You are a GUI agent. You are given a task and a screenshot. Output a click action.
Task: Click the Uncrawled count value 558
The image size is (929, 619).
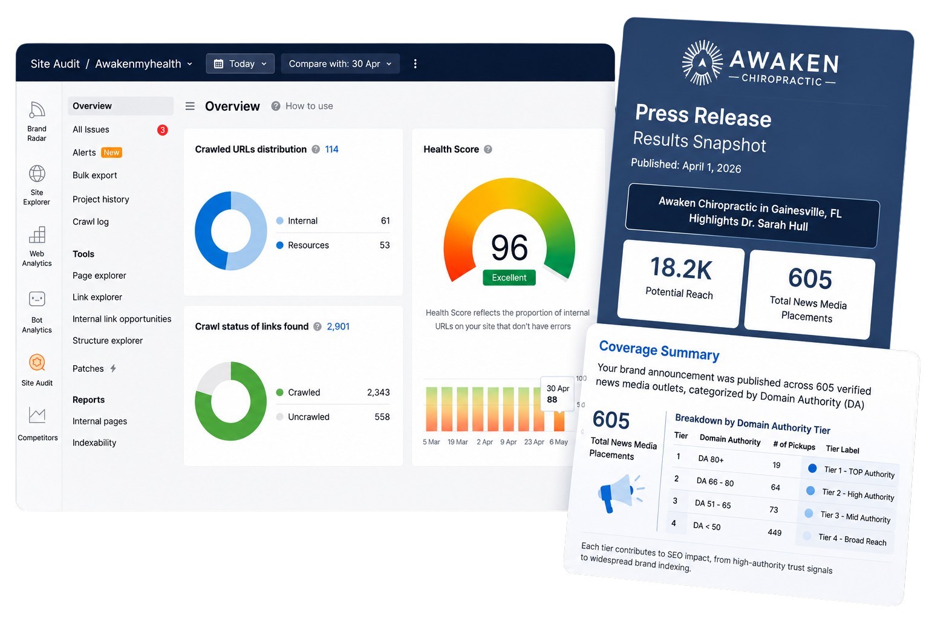click(x=382, y=416)
